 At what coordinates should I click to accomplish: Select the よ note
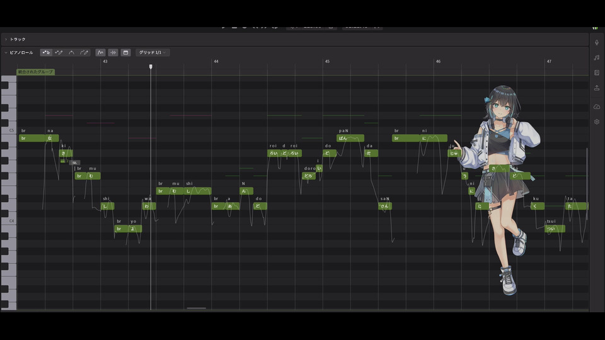[135, 229]
